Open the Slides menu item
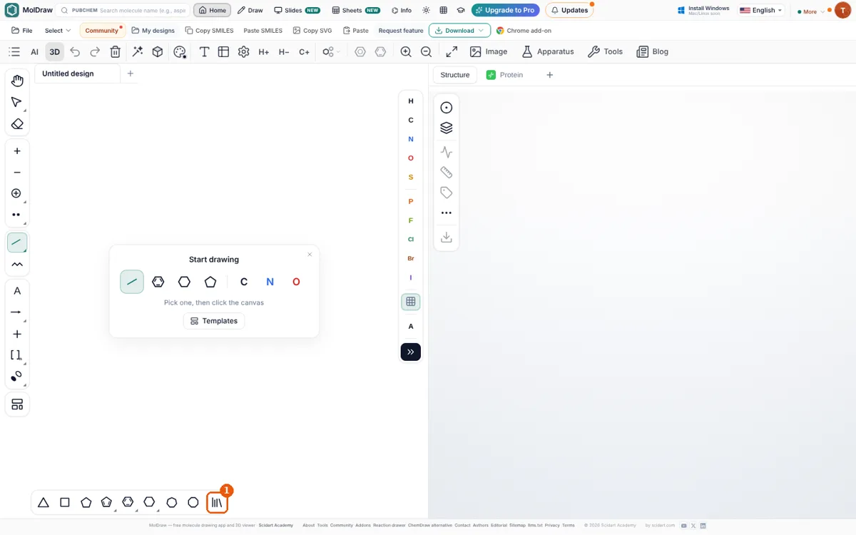Viewport: 856px width, 535px height. (297, 11)
